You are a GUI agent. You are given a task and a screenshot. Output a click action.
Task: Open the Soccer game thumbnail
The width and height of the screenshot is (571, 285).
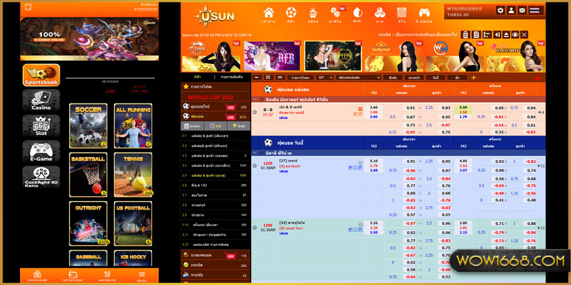[x=88, y=125]
